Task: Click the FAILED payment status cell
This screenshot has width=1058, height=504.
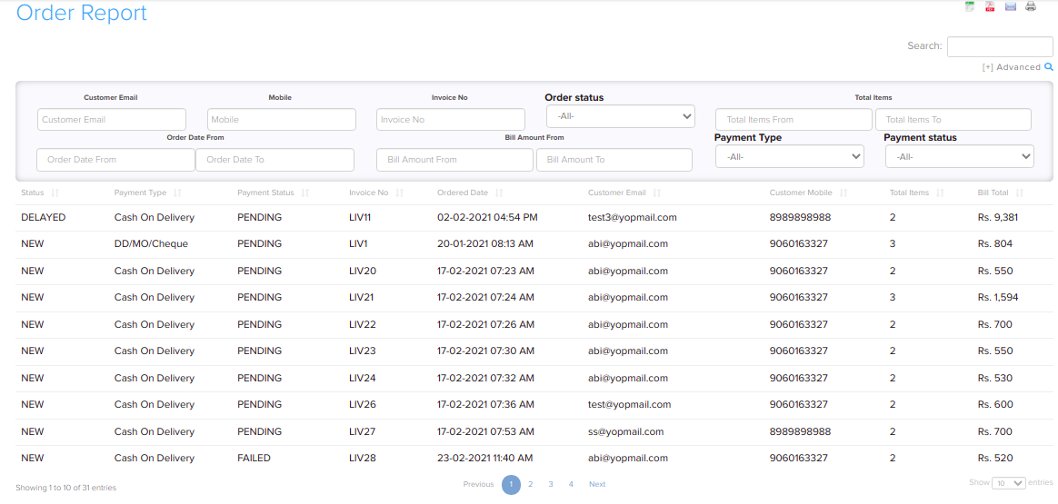Action: pyautogui.click(x=254, y=459)
